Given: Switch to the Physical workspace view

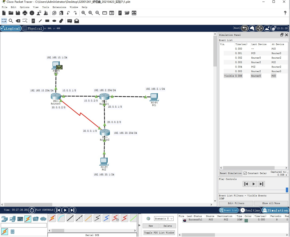Looking at the screenshot, I should click(32, 28).
